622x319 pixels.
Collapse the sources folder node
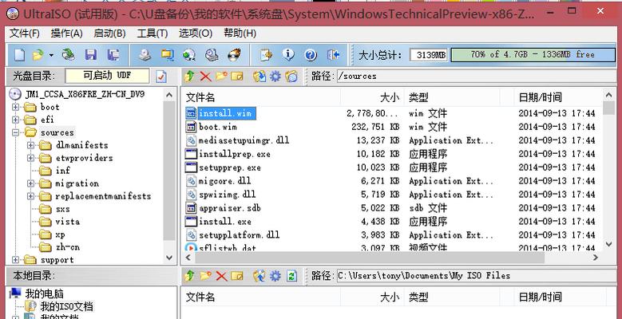15,132
